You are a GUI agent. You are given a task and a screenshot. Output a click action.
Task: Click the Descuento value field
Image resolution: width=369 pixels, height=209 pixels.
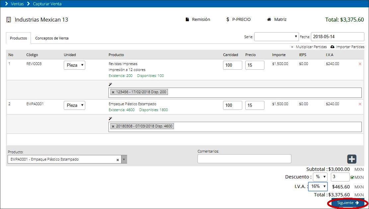(x=340, y=177)
